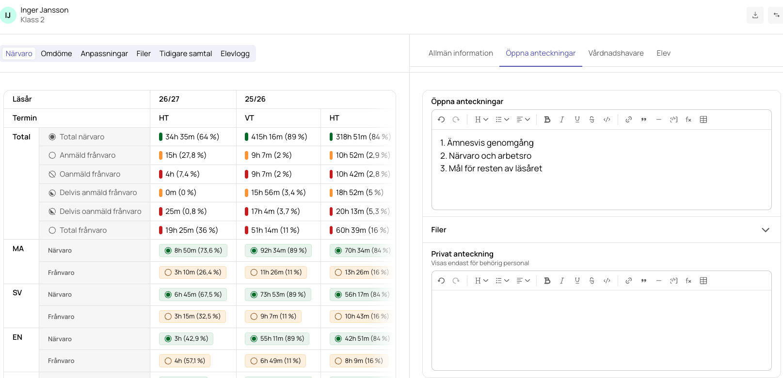Image resolution: width=783 pixels, height=378 pixels.
Task: Insert table in Öppna anteckningar editor
Action: 703,120
